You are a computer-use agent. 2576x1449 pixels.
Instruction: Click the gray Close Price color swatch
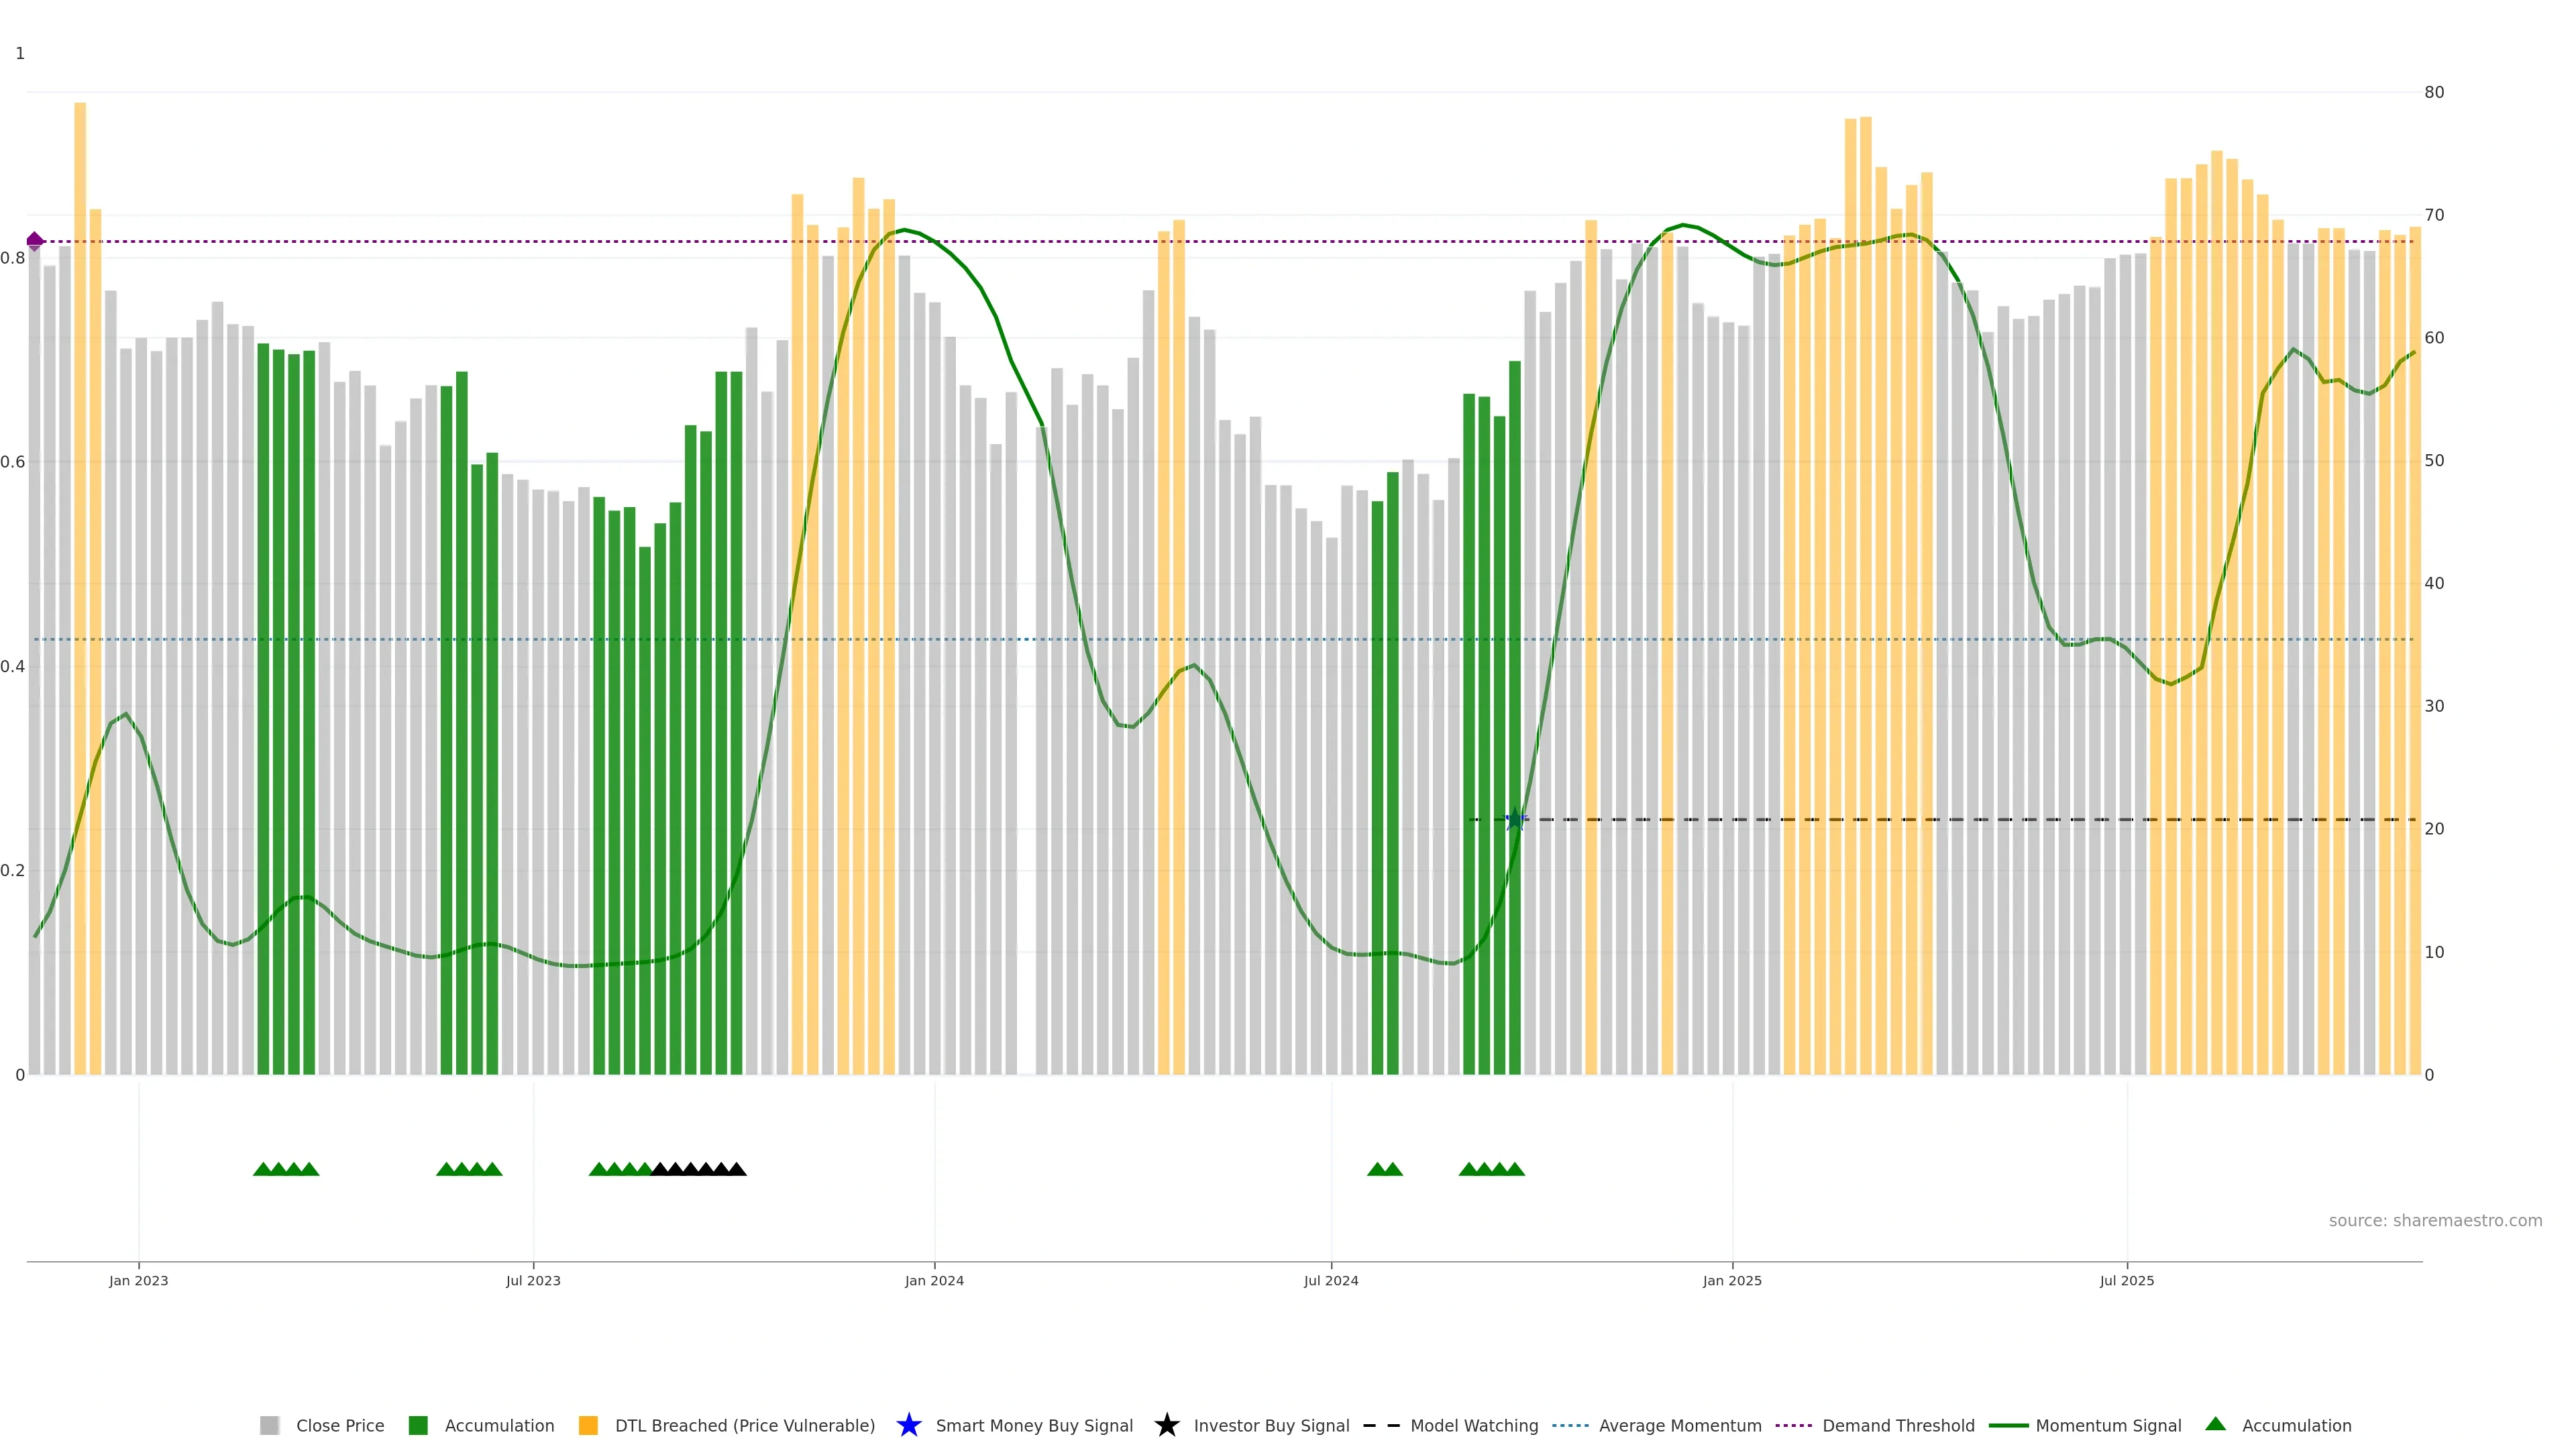click(x=269, y=1425)
